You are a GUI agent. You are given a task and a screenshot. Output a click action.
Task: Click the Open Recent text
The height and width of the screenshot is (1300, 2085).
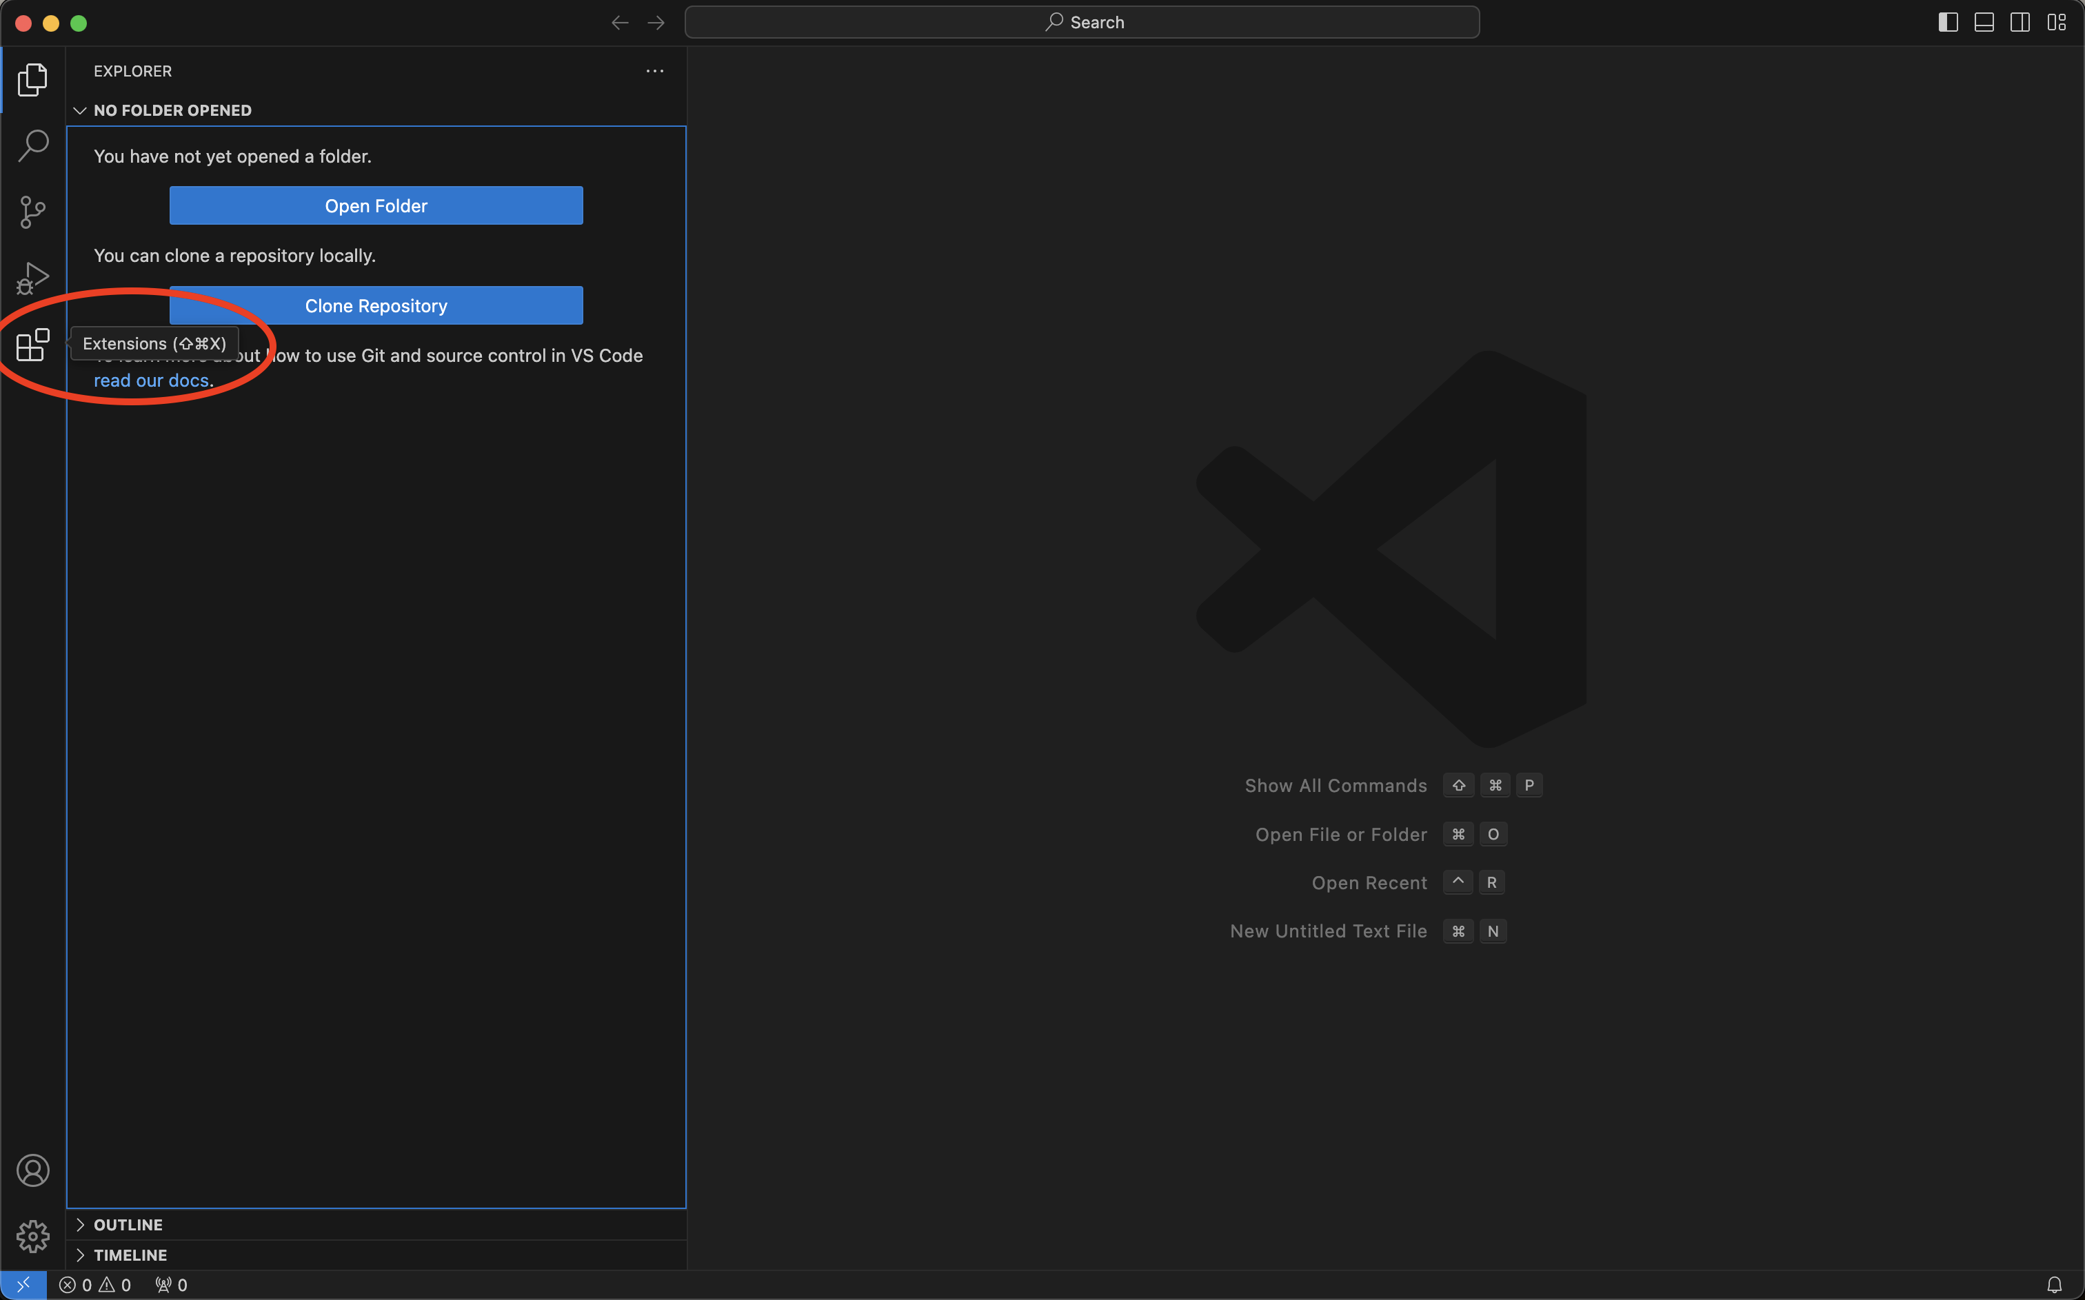(x=1369, y=883)
